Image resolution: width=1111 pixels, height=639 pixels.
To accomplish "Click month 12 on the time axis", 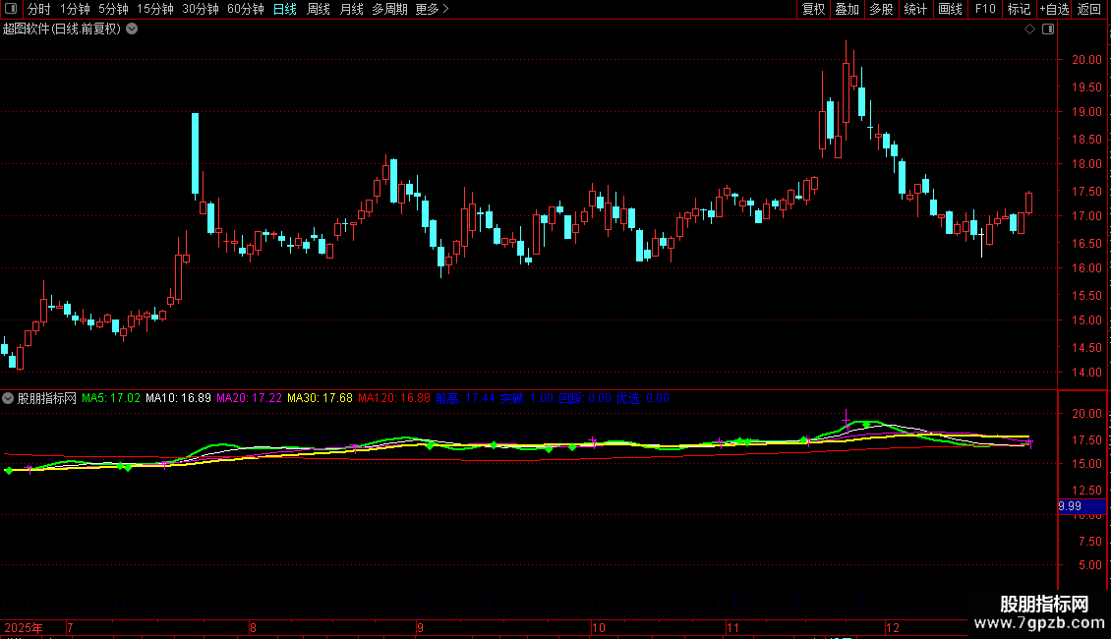I will click(x=893, y=627).
